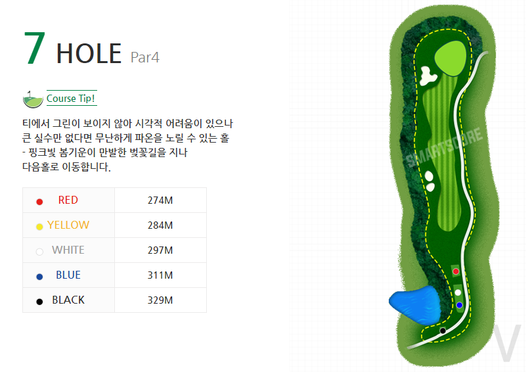Select the black tee marker on the map
This screenshot has width=526, height=372.
[x=443, y=331]
